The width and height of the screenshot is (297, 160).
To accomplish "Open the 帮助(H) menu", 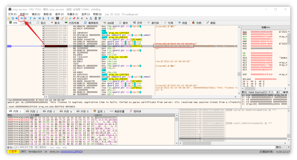I will (97, 14).
